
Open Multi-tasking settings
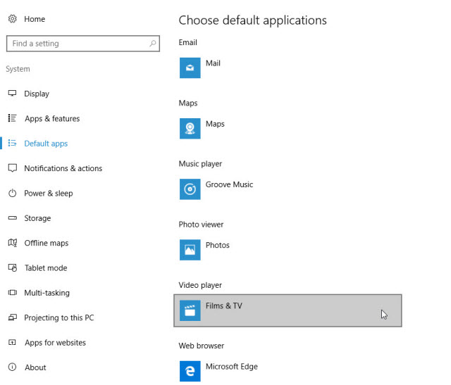pyautogui.click(x=47, y=293)
